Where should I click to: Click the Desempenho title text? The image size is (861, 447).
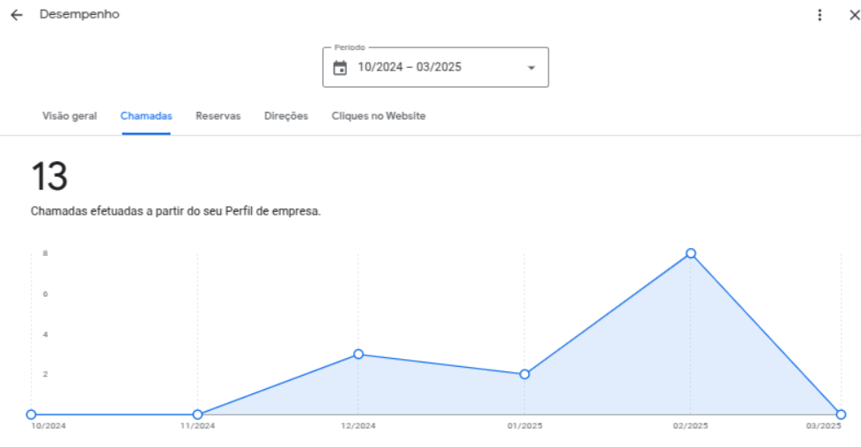click(79, 14)
